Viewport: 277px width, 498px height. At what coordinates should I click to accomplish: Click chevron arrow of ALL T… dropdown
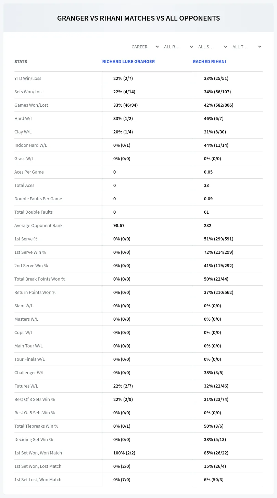tap(260, 47)
